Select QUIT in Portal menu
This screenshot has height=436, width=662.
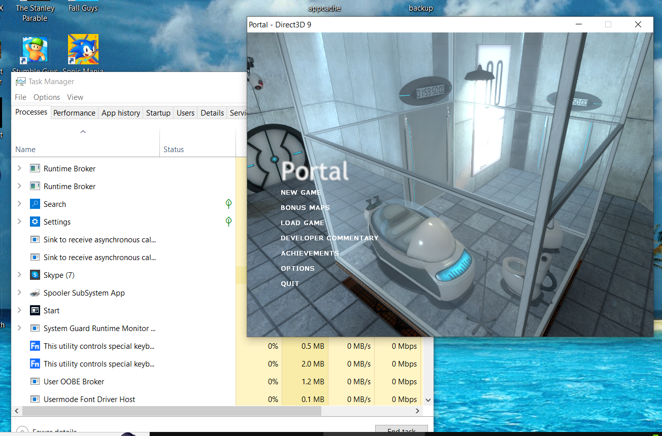[290, 284]
